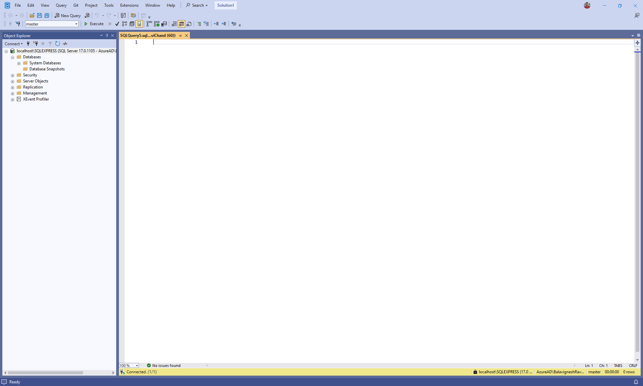The width and height of the screenshot is (643, 386).
Task: Click the No issues found indicator
Action: click(x=163, y=365)
